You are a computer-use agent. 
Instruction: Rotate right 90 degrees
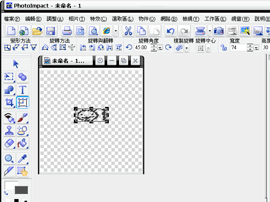point(92,48)
